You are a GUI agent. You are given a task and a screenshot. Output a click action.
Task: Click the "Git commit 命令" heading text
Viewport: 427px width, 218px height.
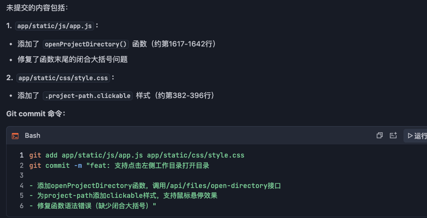pos(39,114)
